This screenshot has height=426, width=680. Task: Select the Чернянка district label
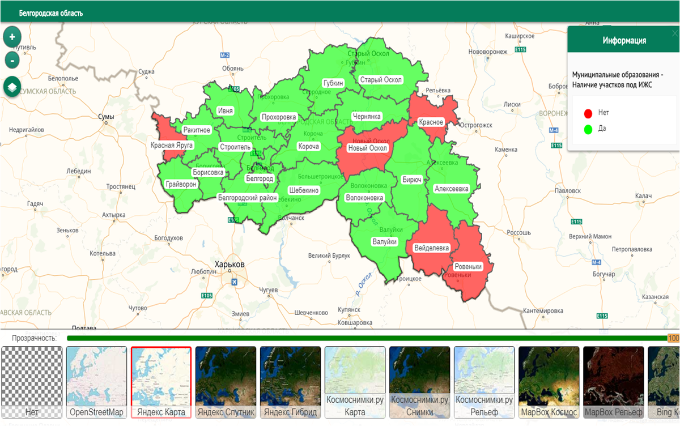[367, 117]
